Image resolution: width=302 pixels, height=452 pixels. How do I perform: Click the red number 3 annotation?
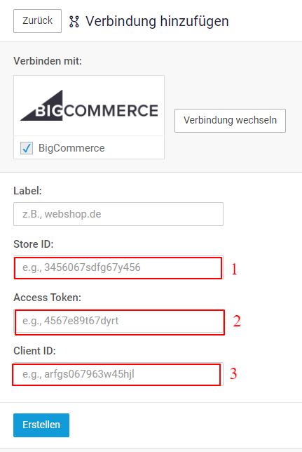233,373
